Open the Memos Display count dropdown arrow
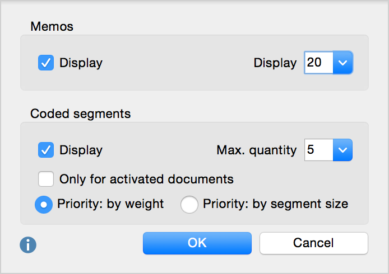Screen dimensions: 389x274 pos(342,63)
